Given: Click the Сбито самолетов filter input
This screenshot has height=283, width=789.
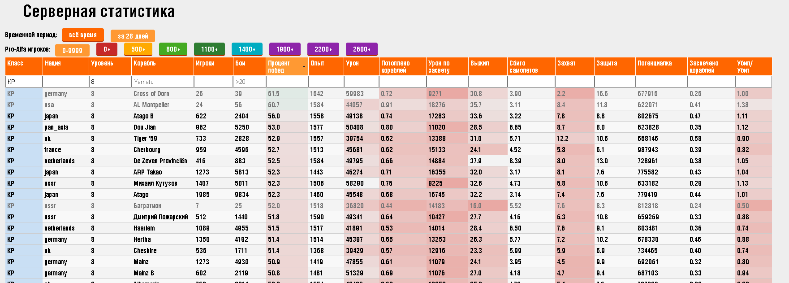Looking at the screenshot, I should pos(531,82).
